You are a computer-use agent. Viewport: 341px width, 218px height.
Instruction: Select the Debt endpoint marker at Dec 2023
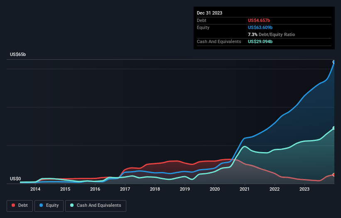click(334, 175)
